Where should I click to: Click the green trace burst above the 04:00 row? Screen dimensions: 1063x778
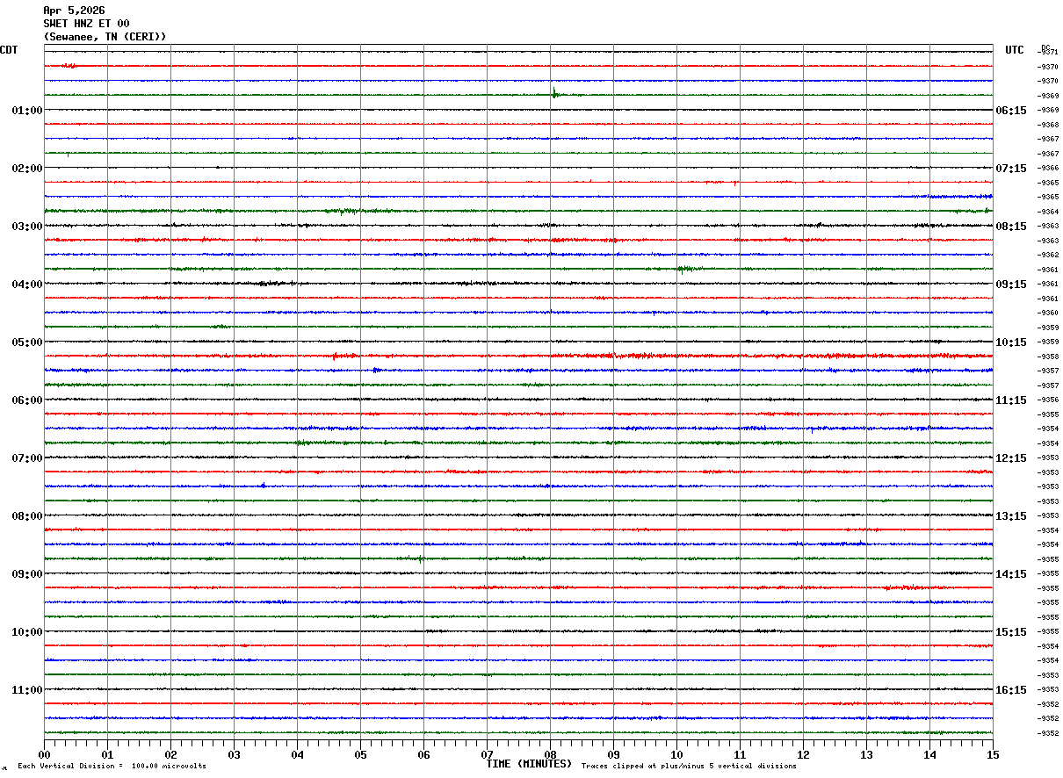[x=686, y=270]
